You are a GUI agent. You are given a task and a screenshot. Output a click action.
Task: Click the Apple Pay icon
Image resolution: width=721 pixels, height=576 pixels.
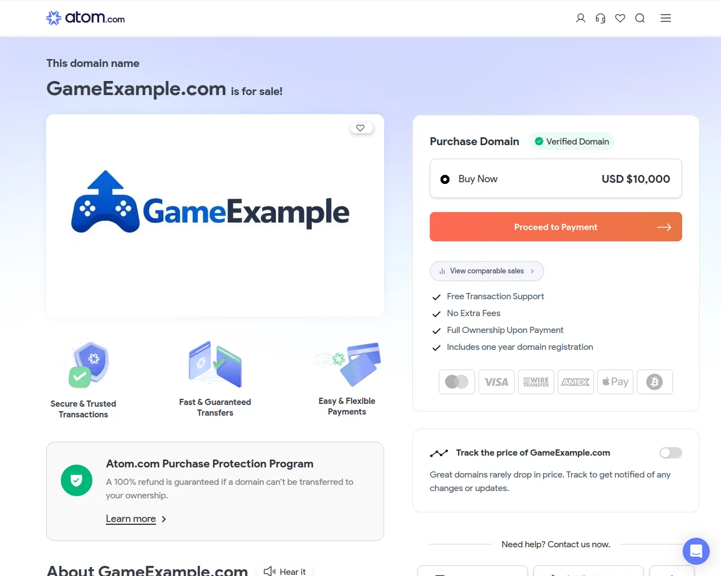pos(615,382)
